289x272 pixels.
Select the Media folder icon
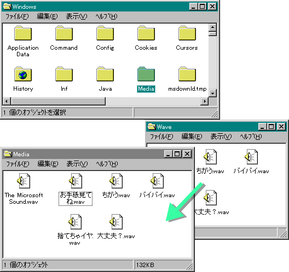(146, 74)
